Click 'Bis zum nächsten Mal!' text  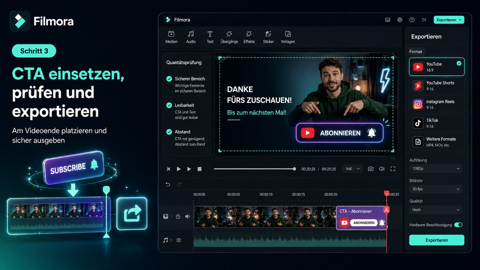coord(257,112)
